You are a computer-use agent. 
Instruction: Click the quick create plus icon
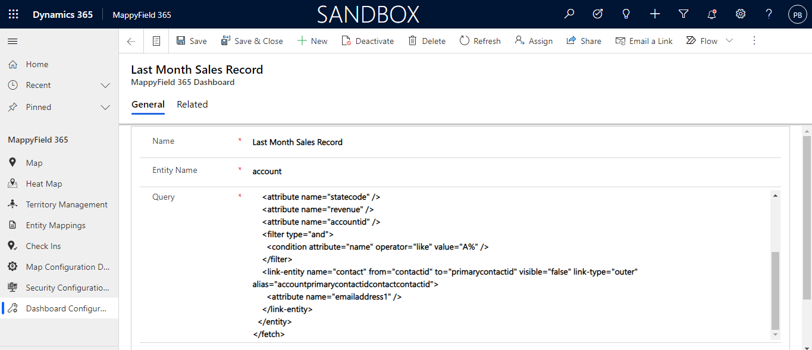(x=655, y=14)
